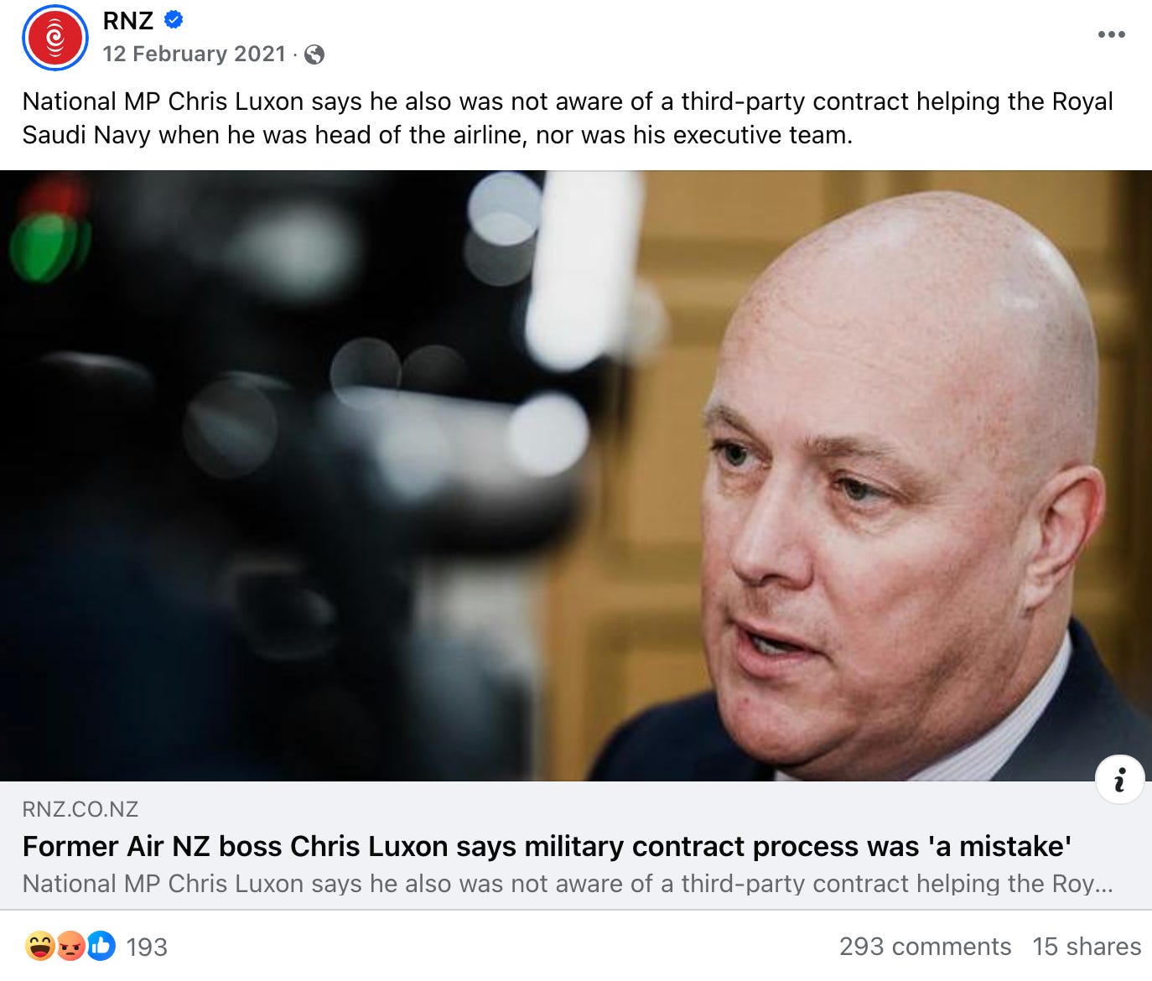
Task: Open the 193 reactions count list
Action: tap(147, 947)
